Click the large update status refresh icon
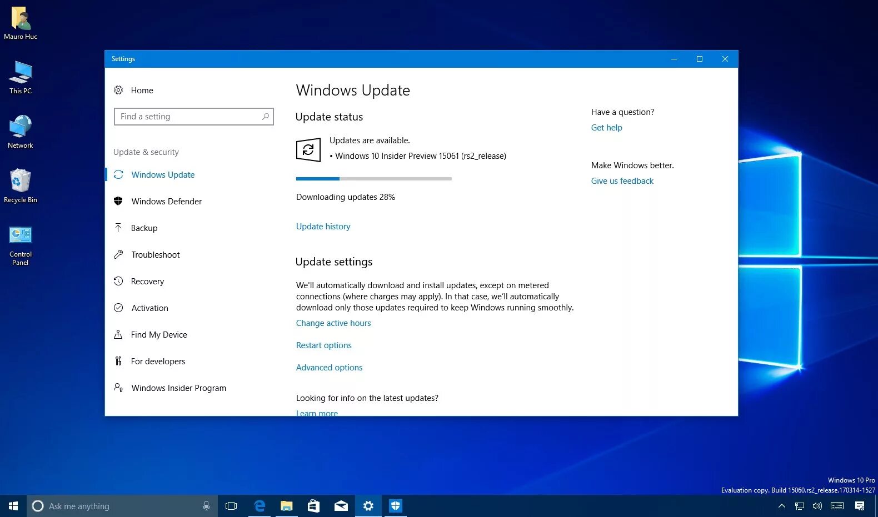This screenshot has height=517, width=878. pos(308,149)
